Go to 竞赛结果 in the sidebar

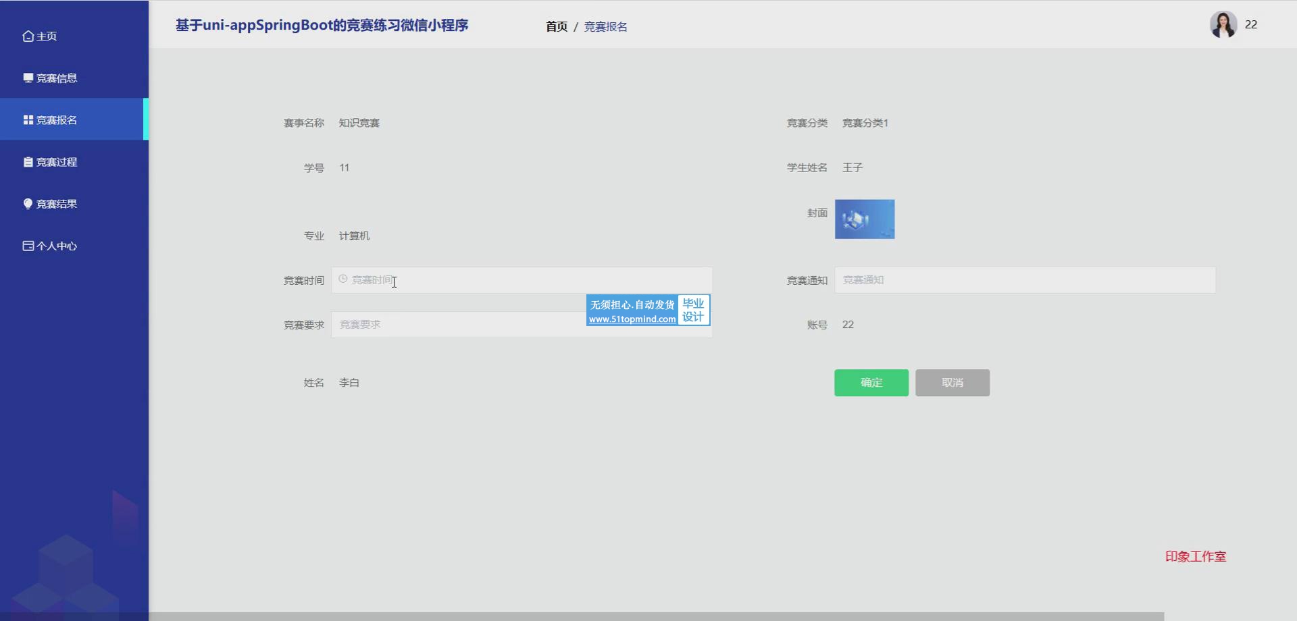point(57,204)
